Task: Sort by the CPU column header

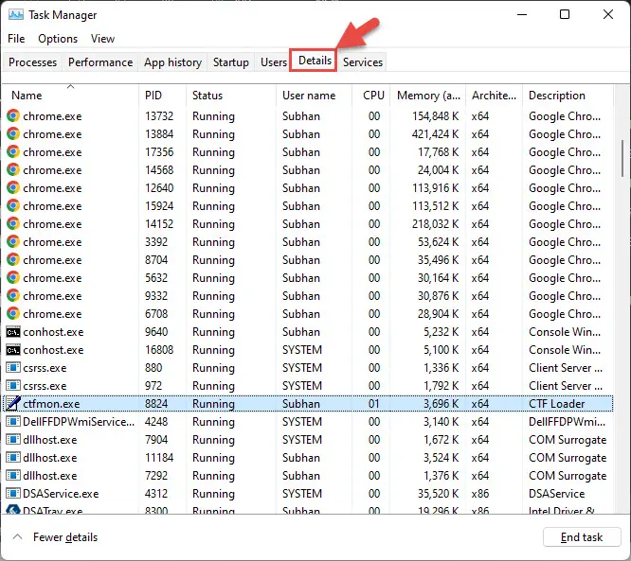Action: tap(373, 96)
